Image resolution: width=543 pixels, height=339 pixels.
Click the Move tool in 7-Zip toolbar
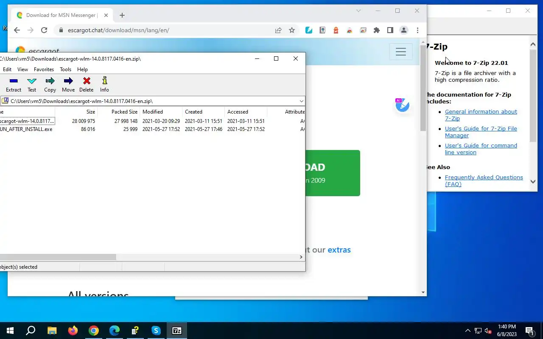click(68, 85)
